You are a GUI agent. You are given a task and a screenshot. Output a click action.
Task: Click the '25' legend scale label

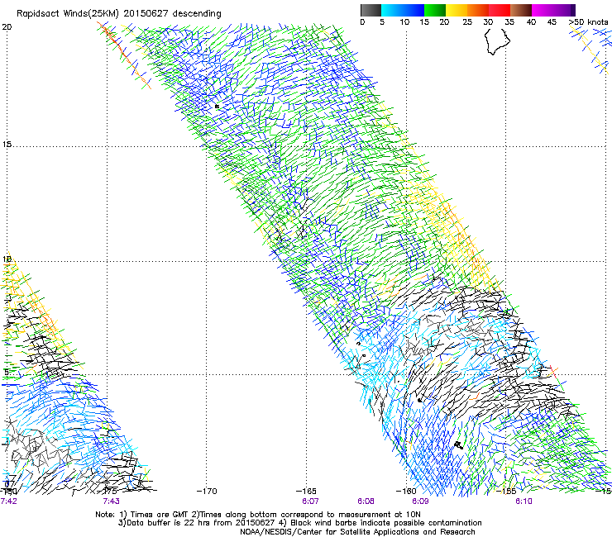pyautogui.click(x=467, y=22)
